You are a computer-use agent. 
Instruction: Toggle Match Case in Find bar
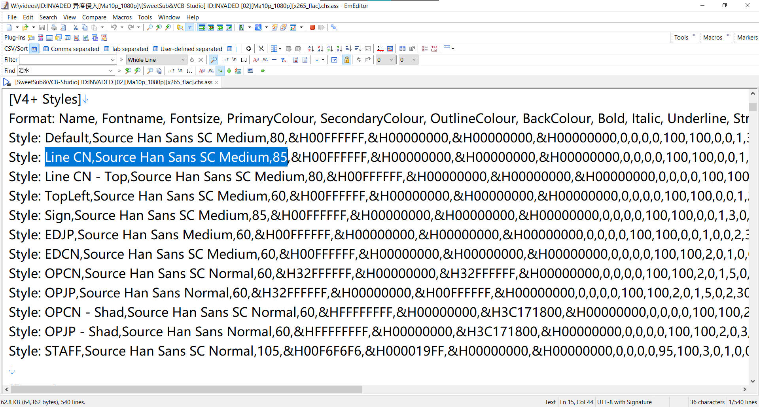pos(202,71)
